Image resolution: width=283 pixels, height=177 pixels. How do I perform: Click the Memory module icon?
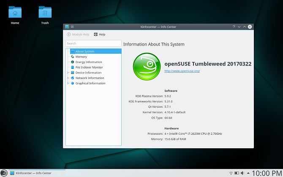(72, 57)
